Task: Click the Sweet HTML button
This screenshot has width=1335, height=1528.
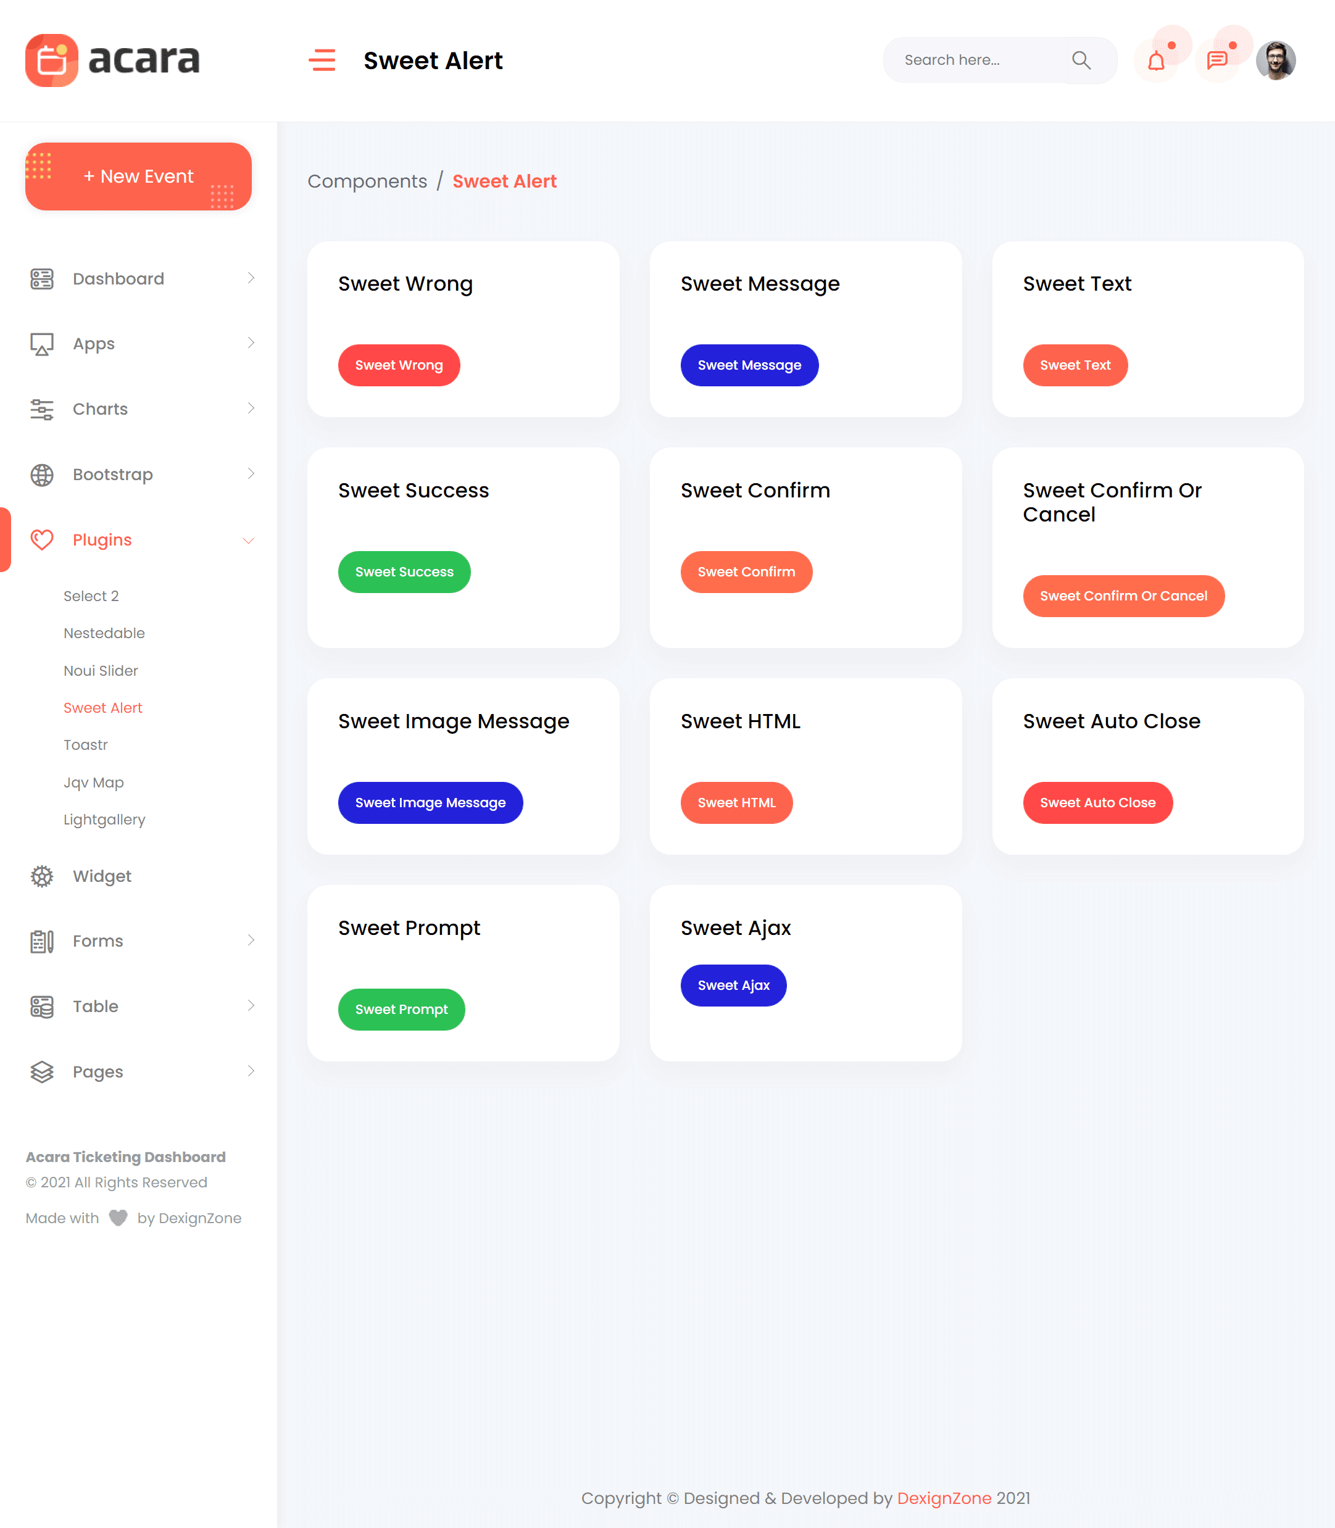Action: (x=736, y=802)
